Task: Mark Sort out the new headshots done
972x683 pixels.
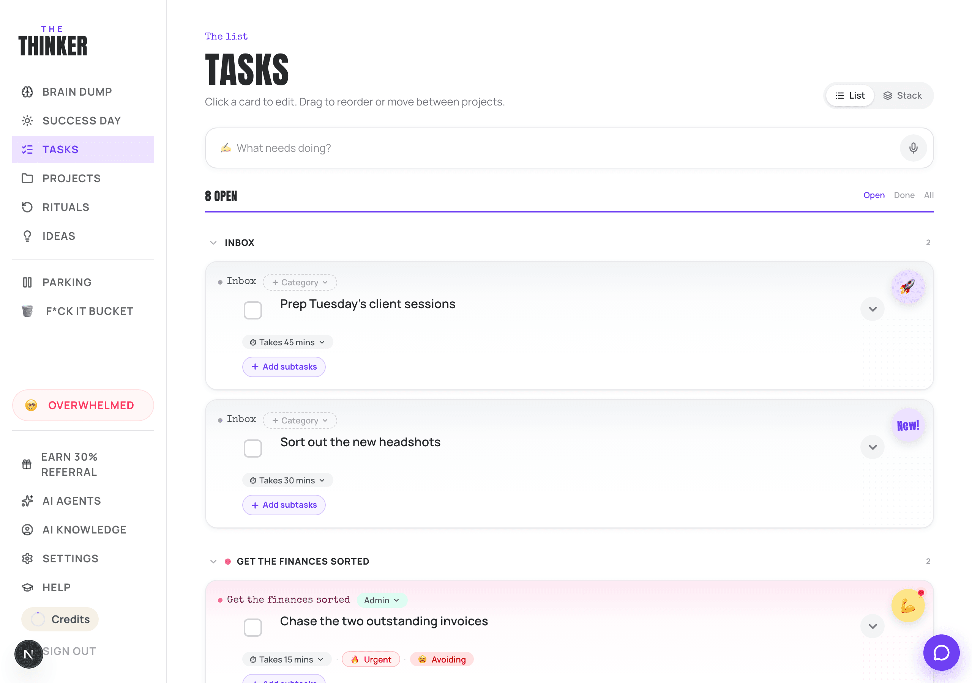Action: [253, 448]
